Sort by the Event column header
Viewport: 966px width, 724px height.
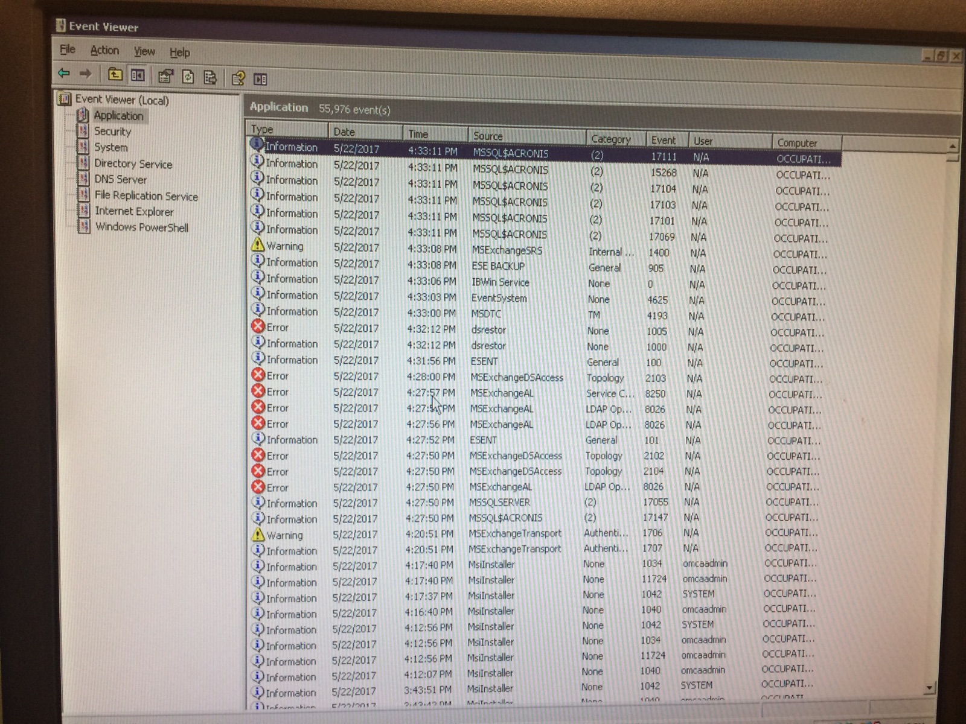(x=667, y=140)
